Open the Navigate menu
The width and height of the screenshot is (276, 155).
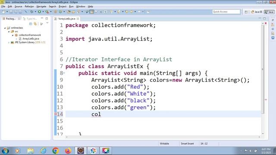coord(41,6)
